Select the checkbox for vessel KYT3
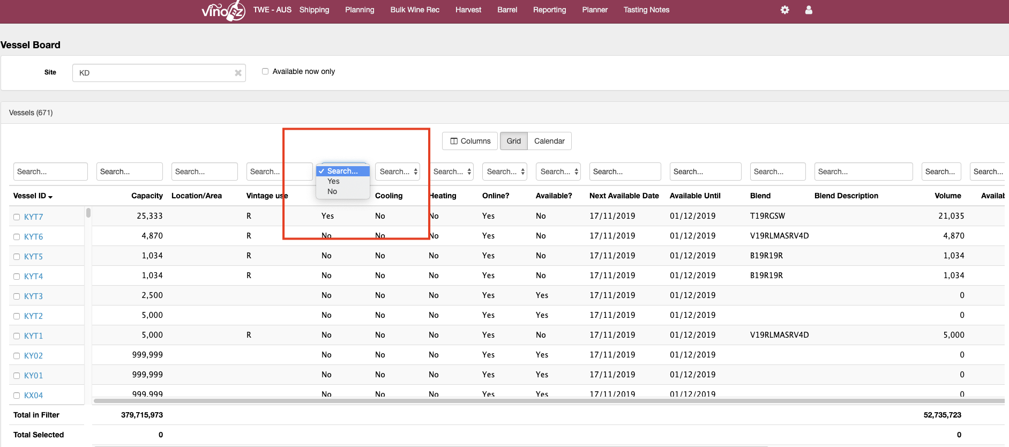1009x447 pixels. (x=17, y=296)
